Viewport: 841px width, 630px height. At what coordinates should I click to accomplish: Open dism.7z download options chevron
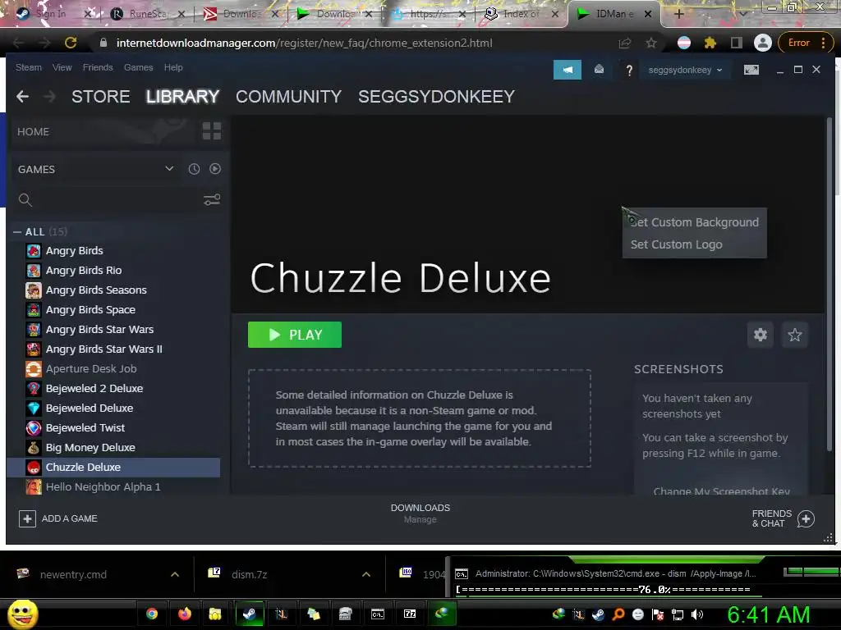[366, 574]
